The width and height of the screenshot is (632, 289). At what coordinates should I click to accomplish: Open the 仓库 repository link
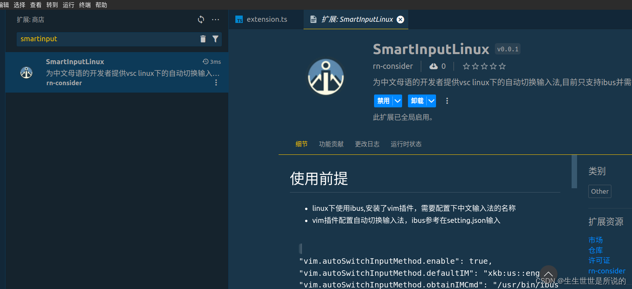[x=595, y=250]
